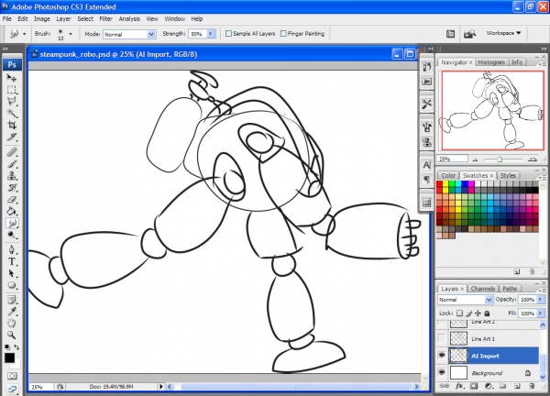Screen dimensions: 550x396
Task: Hide the AI Import layer
Action: pos(442,356)
